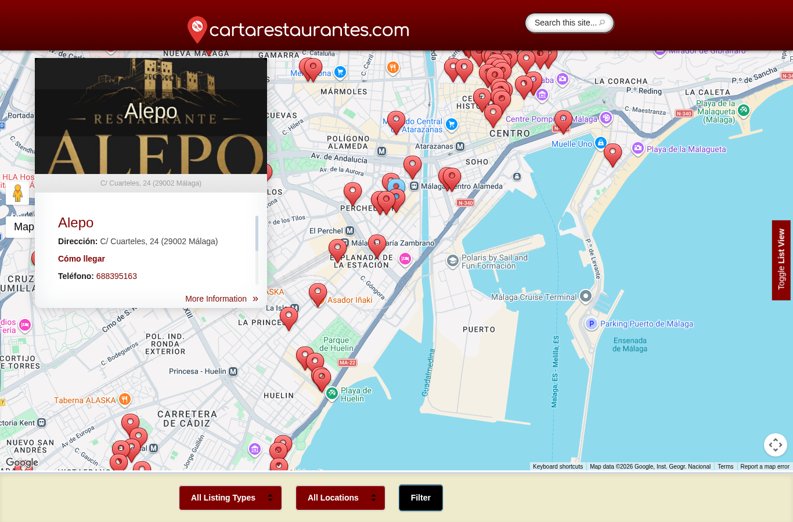Expand the All Listing Types dropdown
Screen dimensions: 793x522
(230, 498)
